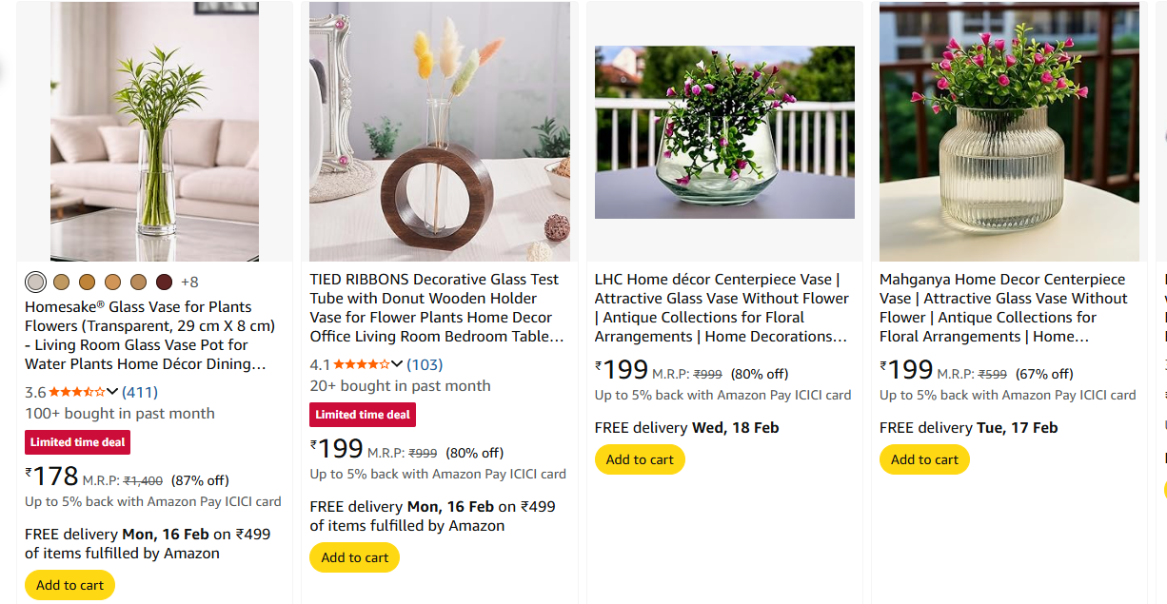Add Mahganya ribbed vase to cart
Screen dimensions: 1167x604
pos(924,459)
